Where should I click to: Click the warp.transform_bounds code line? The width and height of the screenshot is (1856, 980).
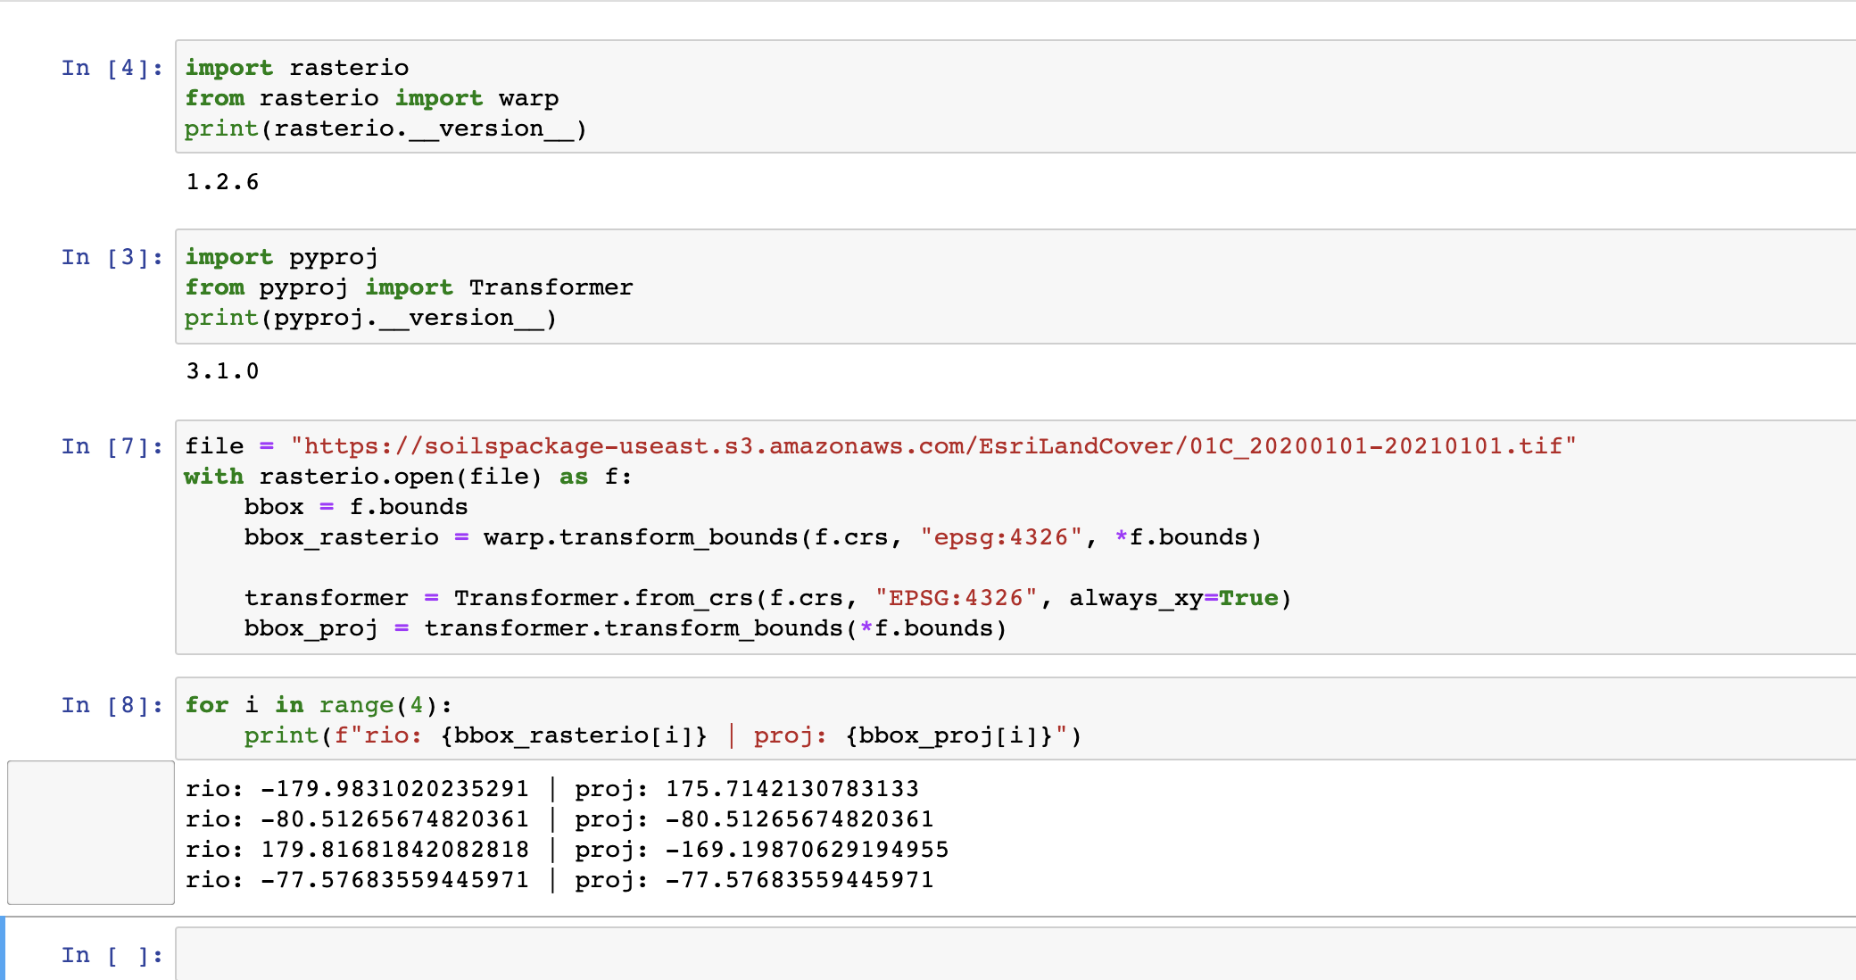(x=752, y=537)
